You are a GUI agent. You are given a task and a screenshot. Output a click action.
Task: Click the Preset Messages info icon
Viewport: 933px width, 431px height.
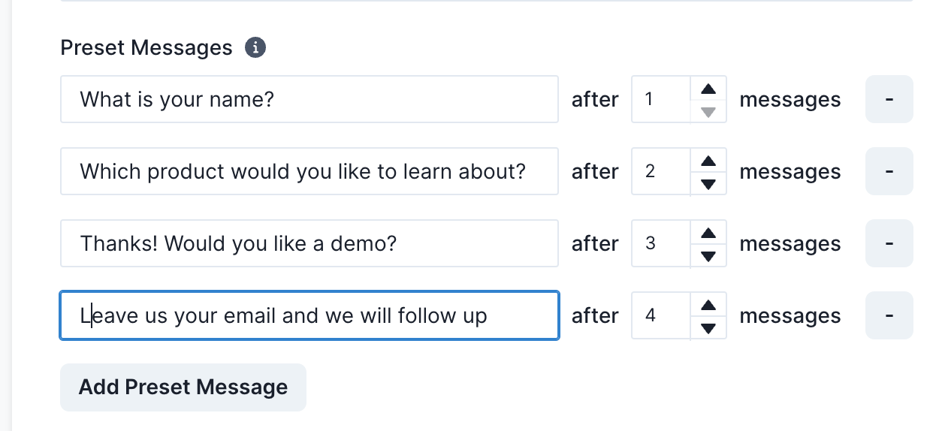tap(255, 48)
